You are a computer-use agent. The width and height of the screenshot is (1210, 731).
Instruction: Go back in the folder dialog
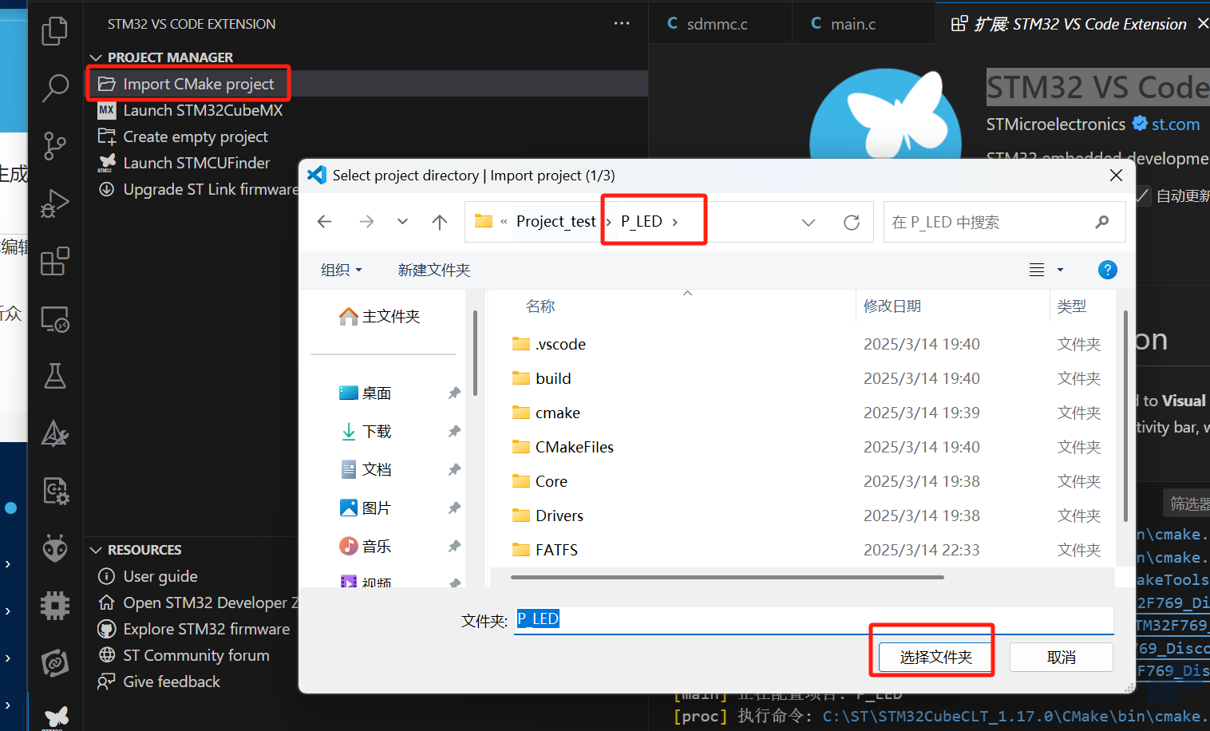tap(324, 222)
